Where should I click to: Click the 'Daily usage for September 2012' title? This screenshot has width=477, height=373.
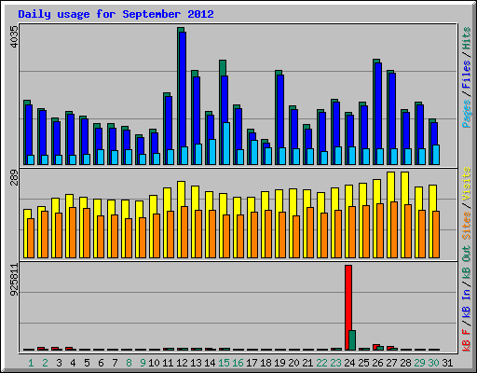pyautogui.click(x=116, y=14)
